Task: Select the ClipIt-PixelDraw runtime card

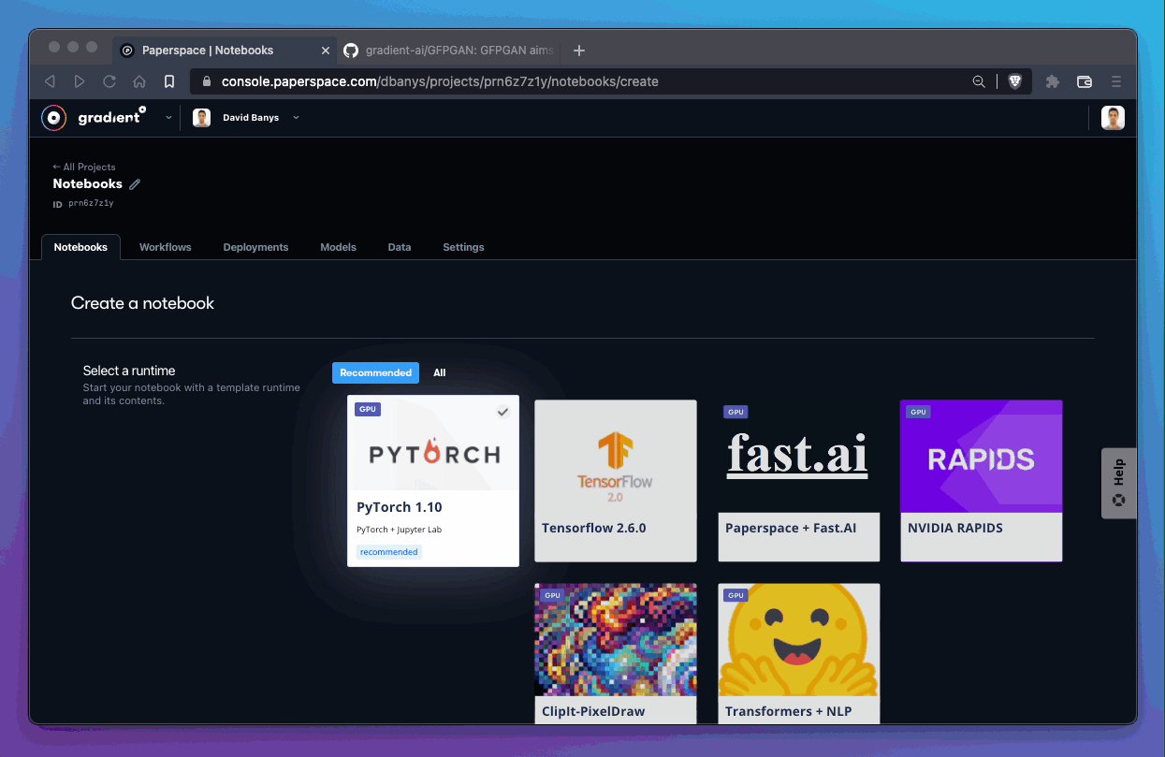Action: pyautogui.click(x=615, y=653)
